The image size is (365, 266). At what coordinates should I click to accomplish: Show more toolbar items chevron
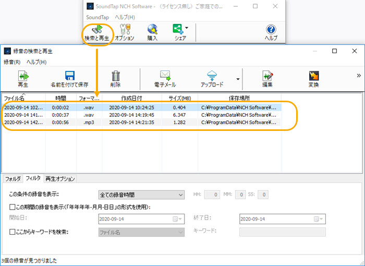pyautogui.click(x=359, y=76)
